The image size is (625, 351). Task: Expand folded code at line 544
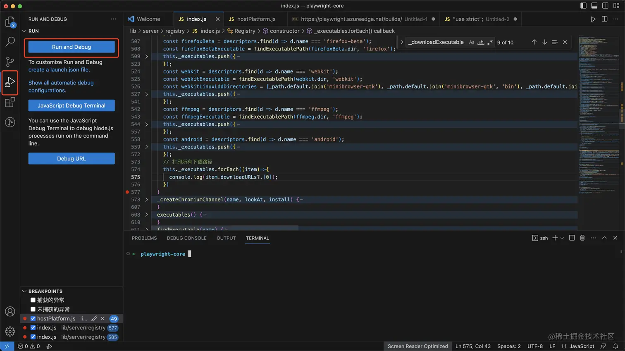[146, 124]
